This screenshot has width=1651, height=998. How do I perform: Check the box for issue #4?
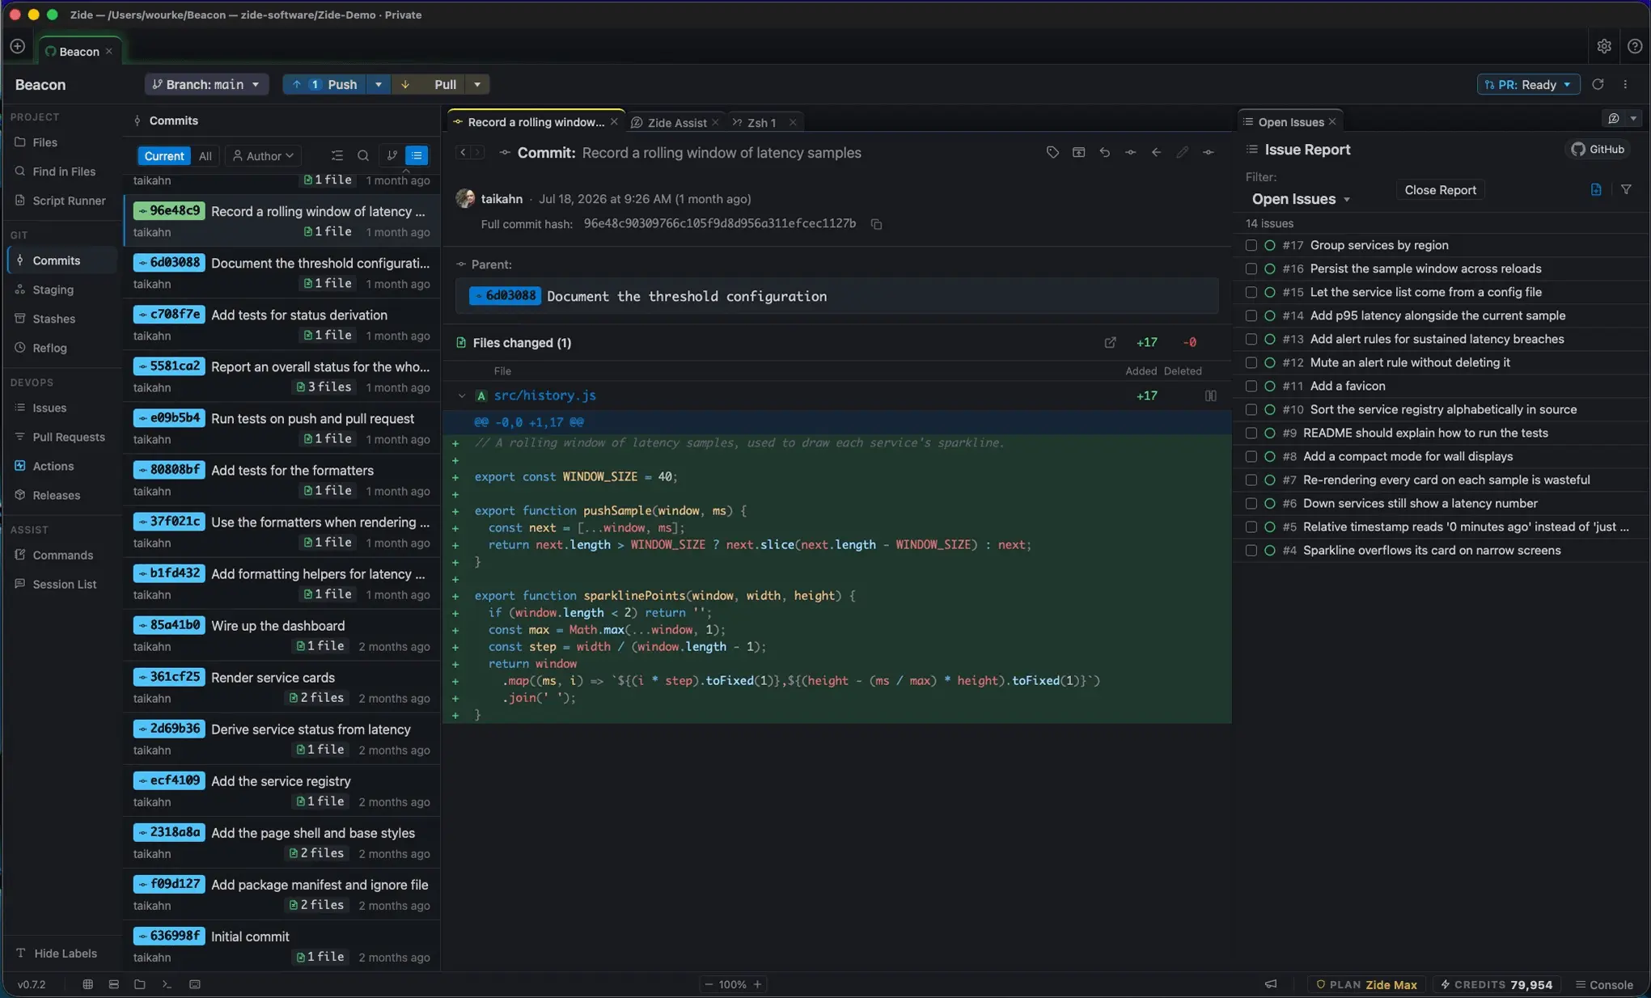coord(1251,550)
